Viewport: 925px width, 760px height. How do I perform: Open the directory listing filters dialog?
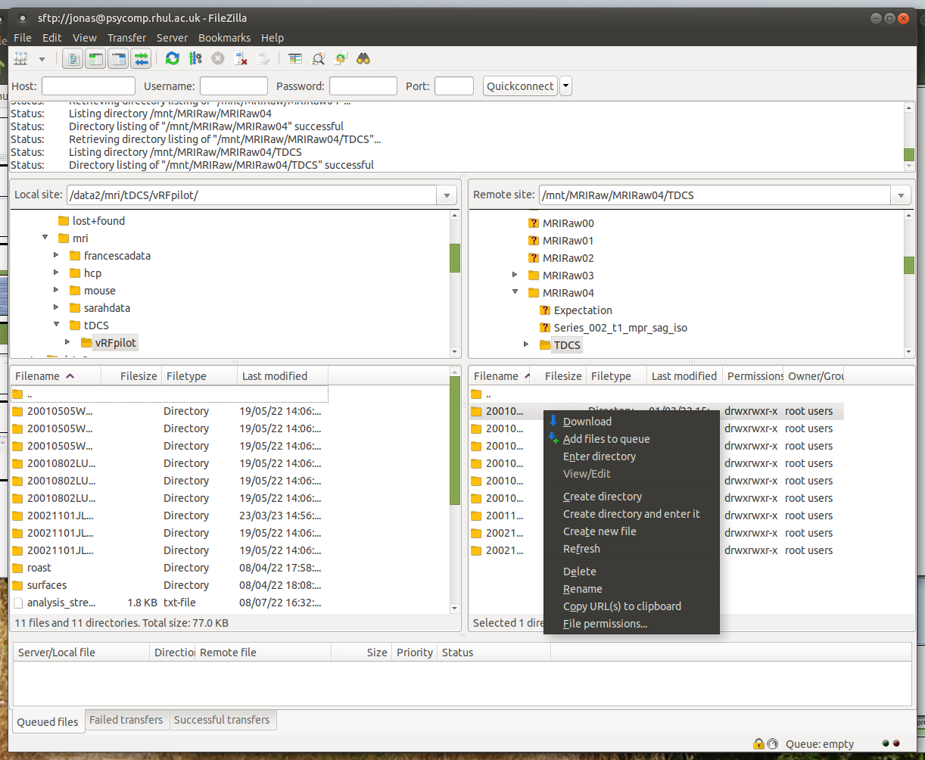point(295,58)
